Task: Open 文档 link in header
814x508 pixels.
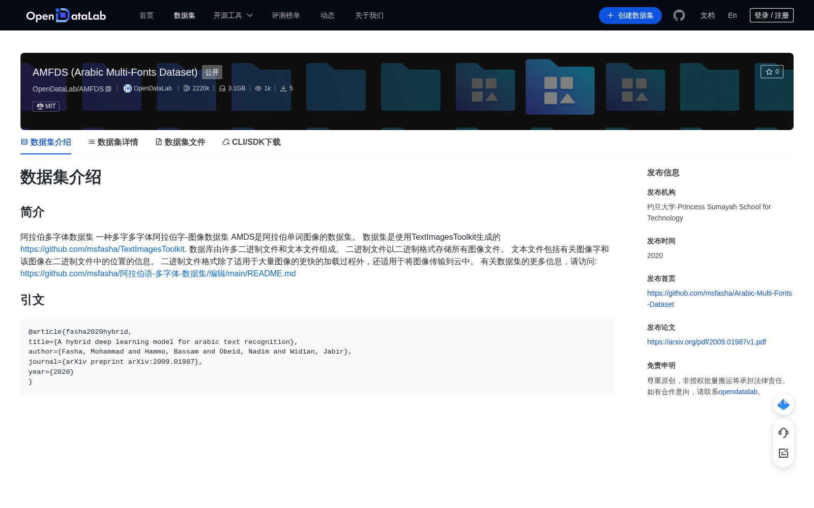Action: click(x=708, y=15)
